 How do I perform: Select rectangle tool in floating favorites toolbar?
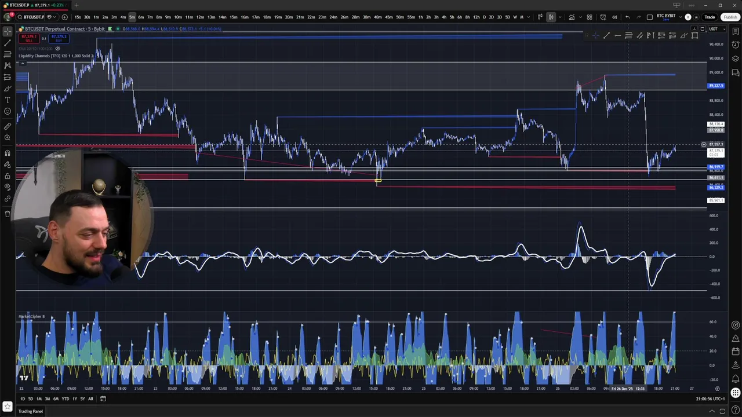(694, 35)
